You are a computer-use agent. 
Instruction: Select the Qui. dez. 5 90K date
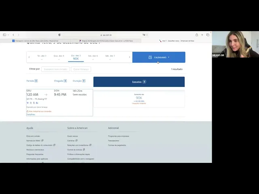76,57
